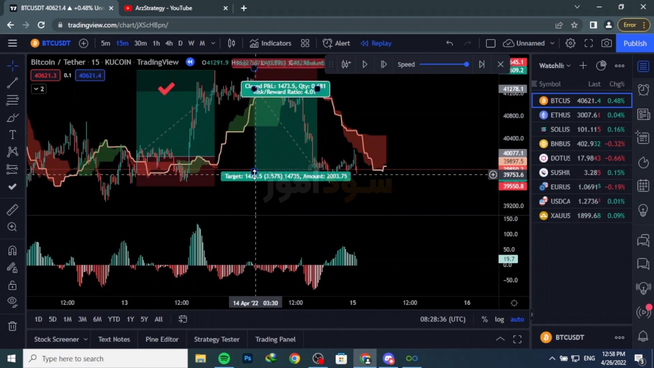The height and width of the screenshot is (368, 654).
Task: Select the 4h timeframe
Action: [169, 43]
